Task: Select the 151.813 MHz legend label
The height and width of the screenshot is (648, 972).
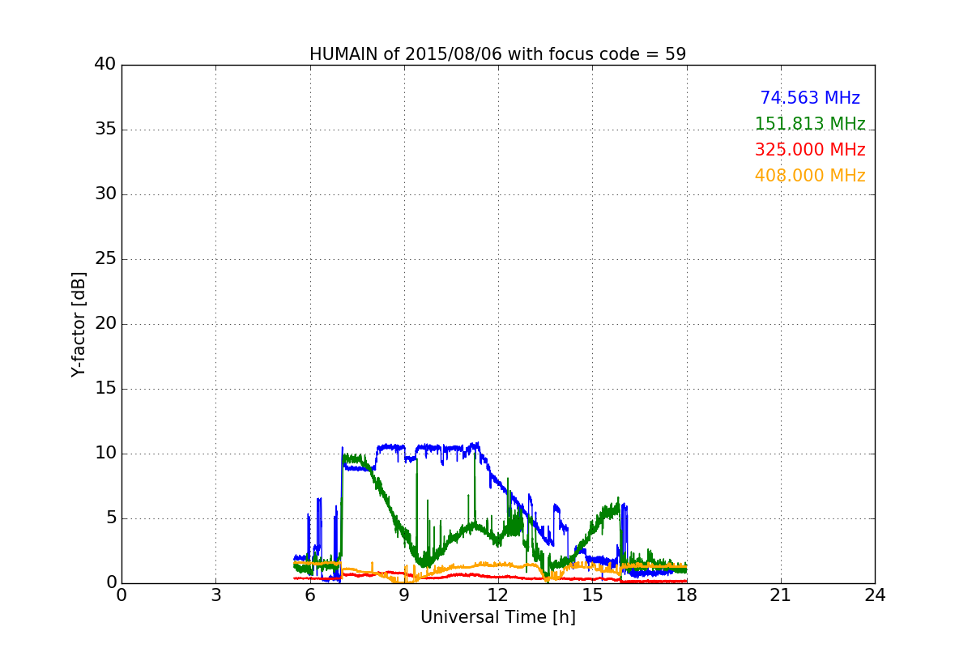Action: pos(810,124)
